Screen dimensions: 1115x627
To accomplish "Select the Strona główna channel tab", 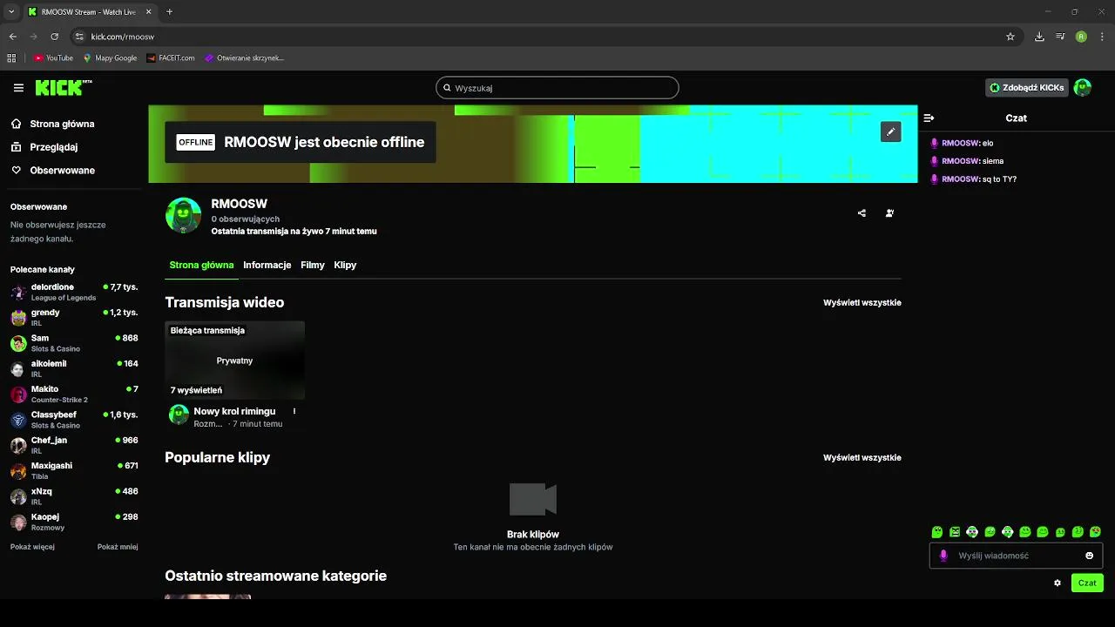I will (x=201, y=265).
